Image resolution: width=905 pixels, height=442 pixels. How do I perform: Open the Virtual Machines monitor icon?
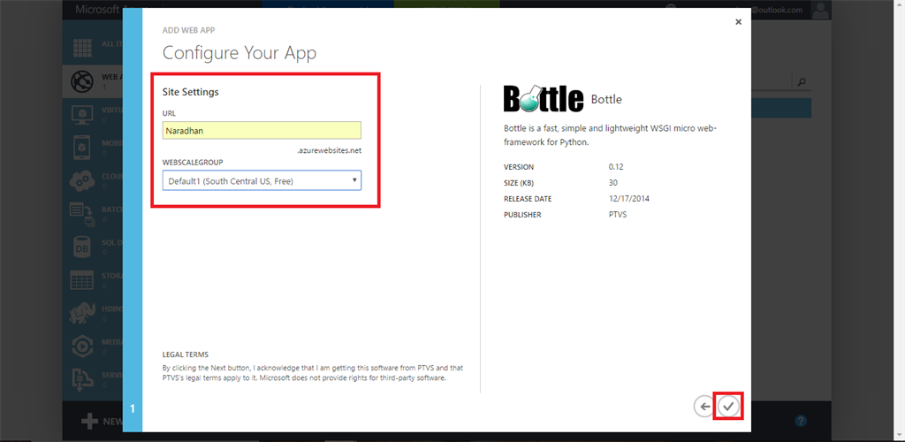coord(82,115)
